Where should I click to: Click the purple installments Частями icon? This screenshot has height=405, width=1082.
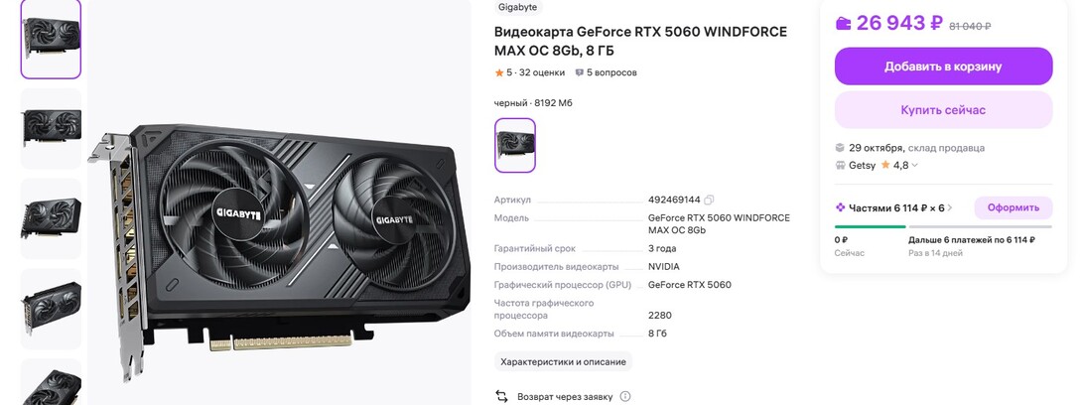[x=840, y=207]
